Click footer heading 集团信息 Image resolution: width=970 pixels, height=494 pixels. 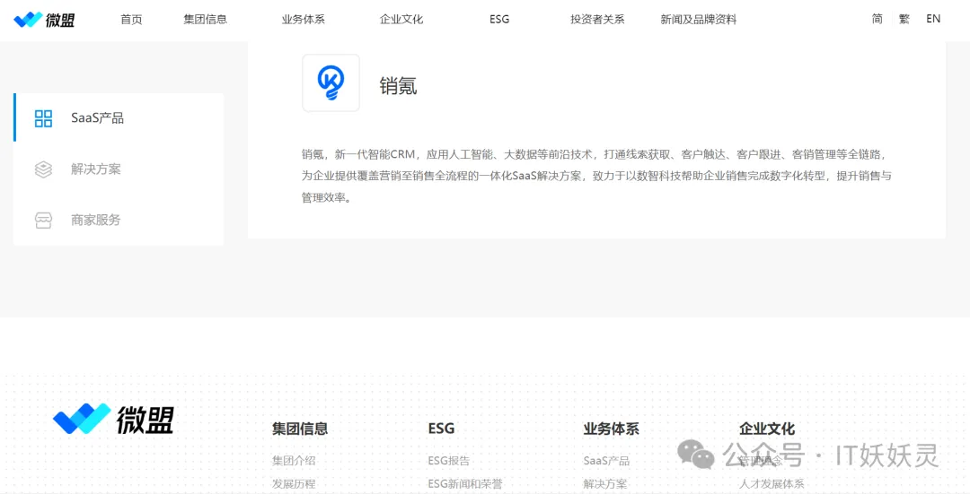[300, 429]
